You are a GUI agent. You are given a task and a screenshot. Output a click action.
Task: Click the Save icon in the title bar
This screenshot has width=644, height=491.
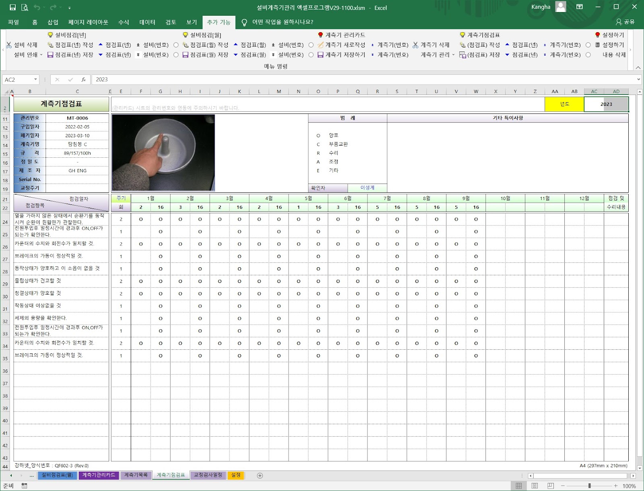click(12, 7)
